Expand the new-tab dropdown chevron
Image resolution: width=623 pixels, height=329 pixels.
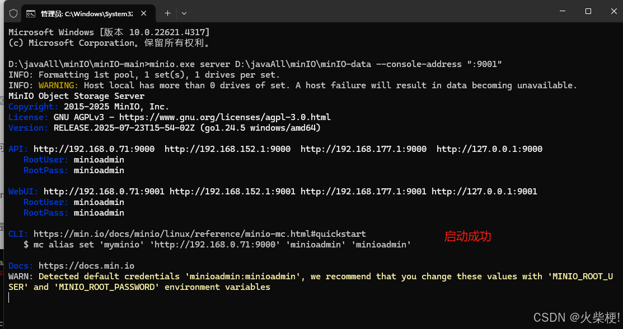[x=184, y=13]
